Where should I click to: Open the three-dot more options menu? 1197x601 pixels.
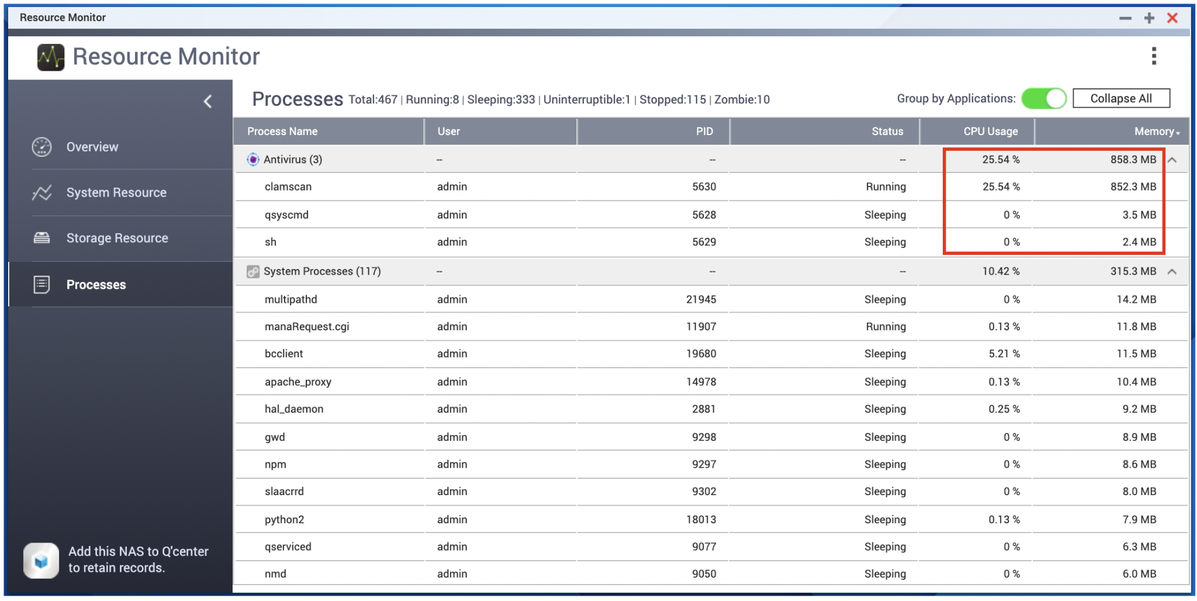point(1154,56)
